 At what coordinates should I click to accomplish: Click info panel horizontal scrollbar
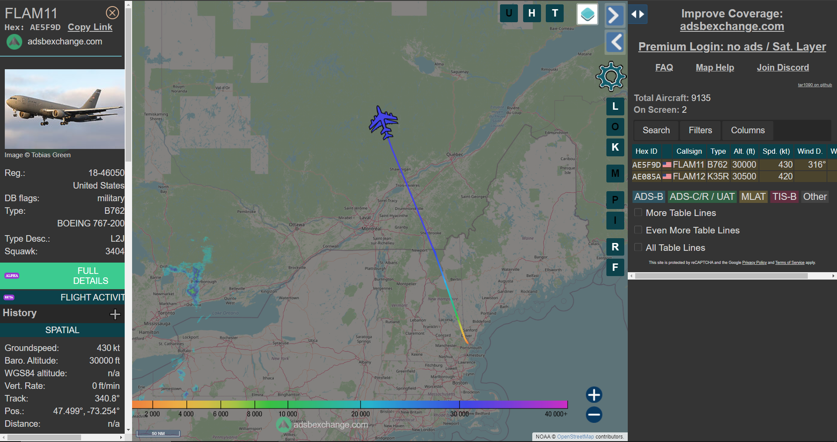click(44, 437)
